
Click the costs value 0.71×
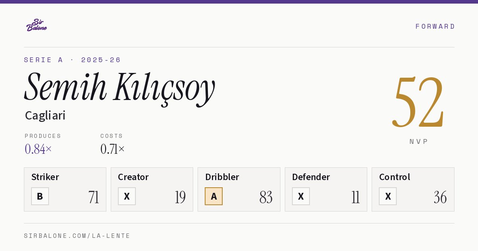(113, 149)
